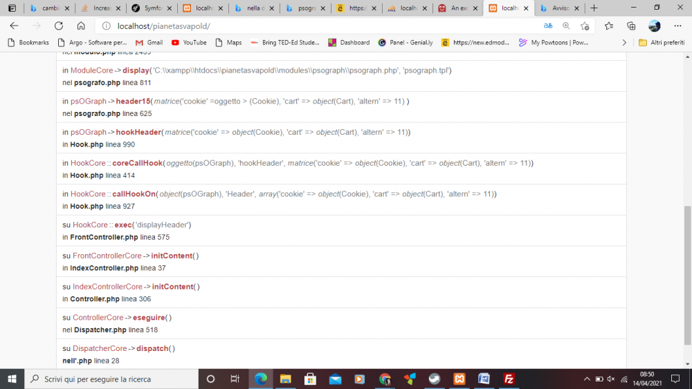Viewport: 692px width, 389px height.
Task: Open the new.edmod... bookmark
Action: [475, 43]
